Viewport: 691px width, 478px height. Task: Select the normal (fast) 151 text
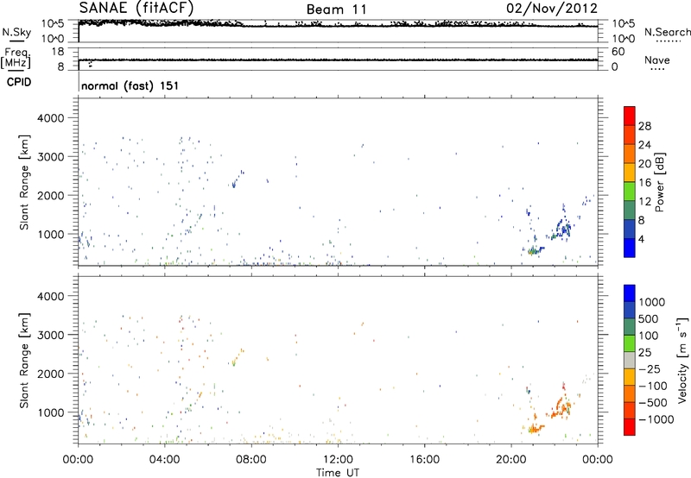click(x=130, y=85)
